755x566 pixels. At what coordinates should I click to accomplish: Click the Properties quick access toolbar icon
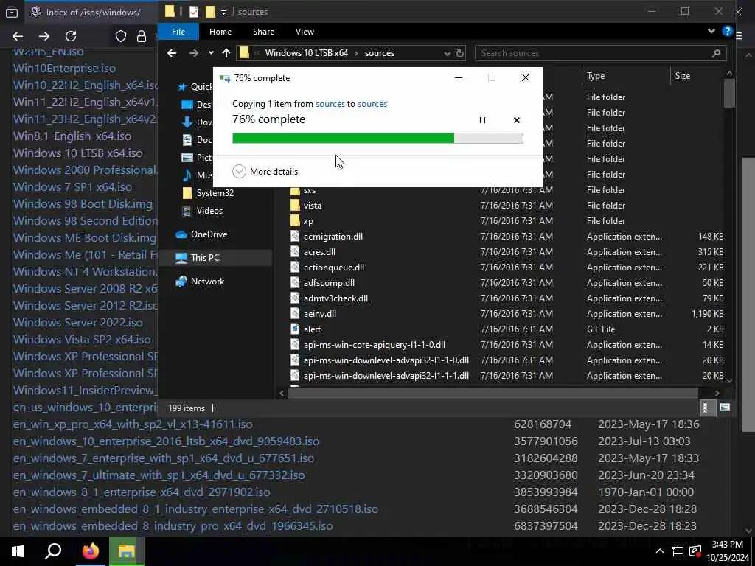click(x=194, y=12)
